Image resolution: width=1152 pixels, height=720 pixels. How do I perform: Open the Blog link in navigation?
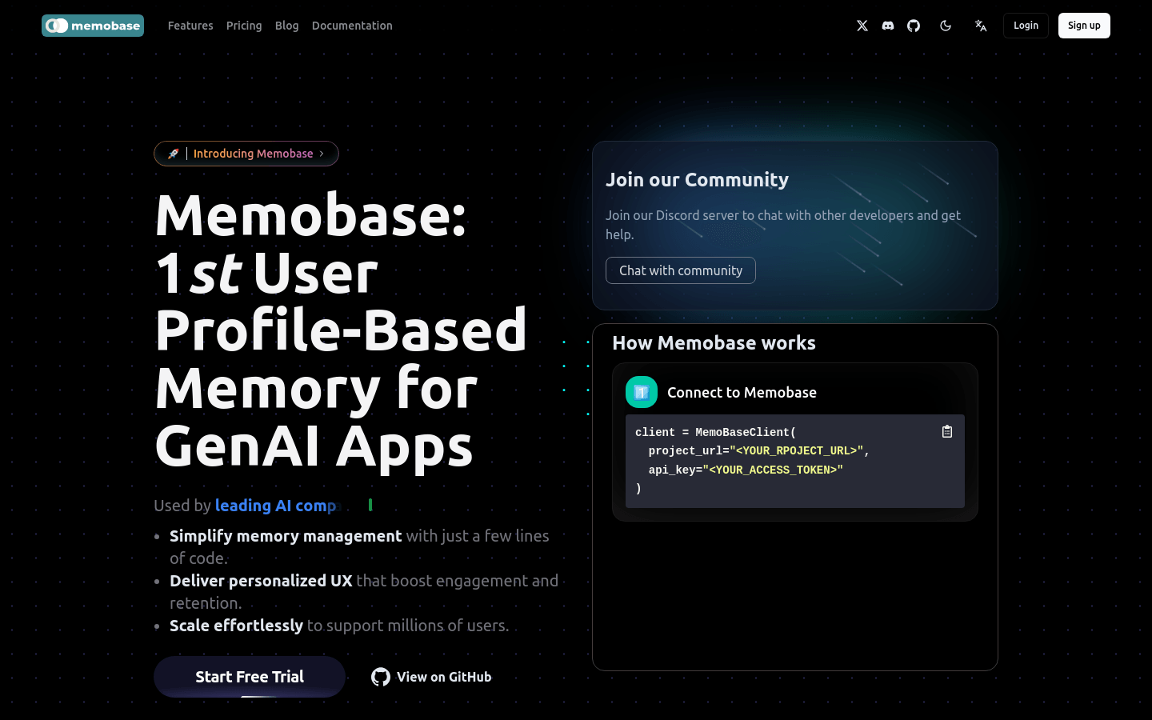286,26
